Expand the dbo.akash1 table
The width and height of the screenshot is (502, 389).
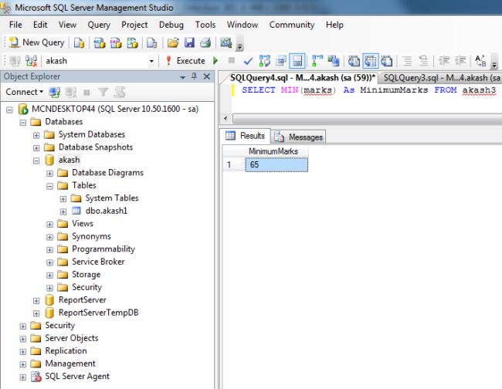pos(63,211)
